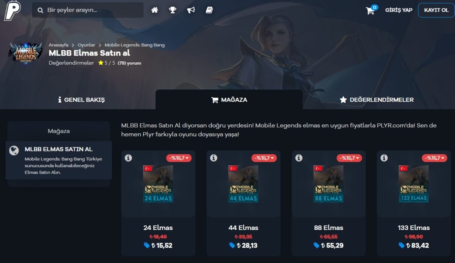Select MLBB ELMAS SATIN AL in sidebar

tap(59, 160)
